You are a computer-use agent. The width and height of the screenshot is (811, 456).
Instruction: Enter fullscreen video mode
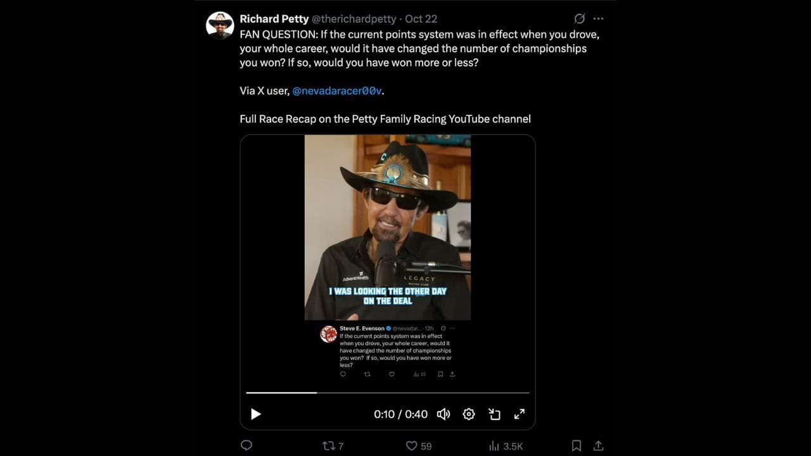519,414
